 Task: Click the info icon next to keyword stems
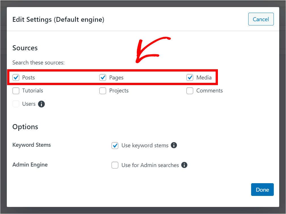[174, 145]
